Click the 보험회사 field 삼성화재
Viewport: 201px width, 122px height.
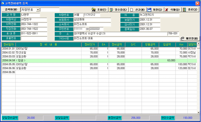92,20
